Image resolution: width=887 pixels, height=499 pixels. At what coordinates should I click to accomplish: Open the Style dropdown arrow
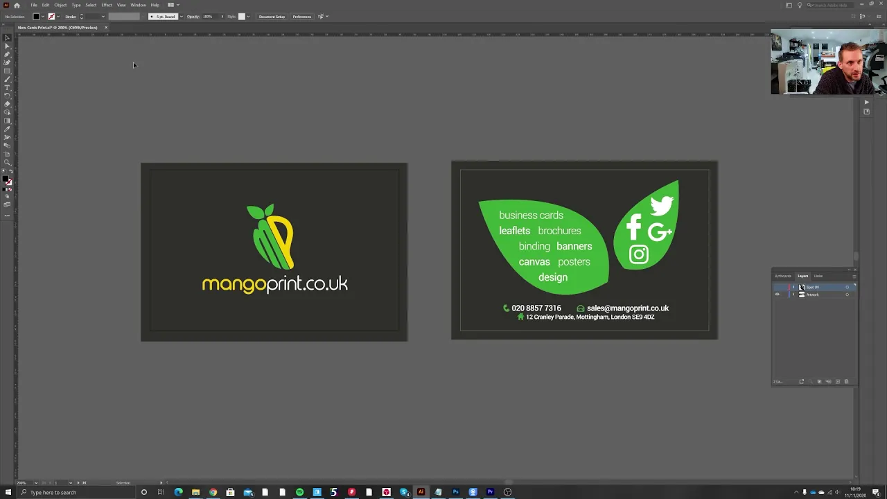tap(248, 17)
